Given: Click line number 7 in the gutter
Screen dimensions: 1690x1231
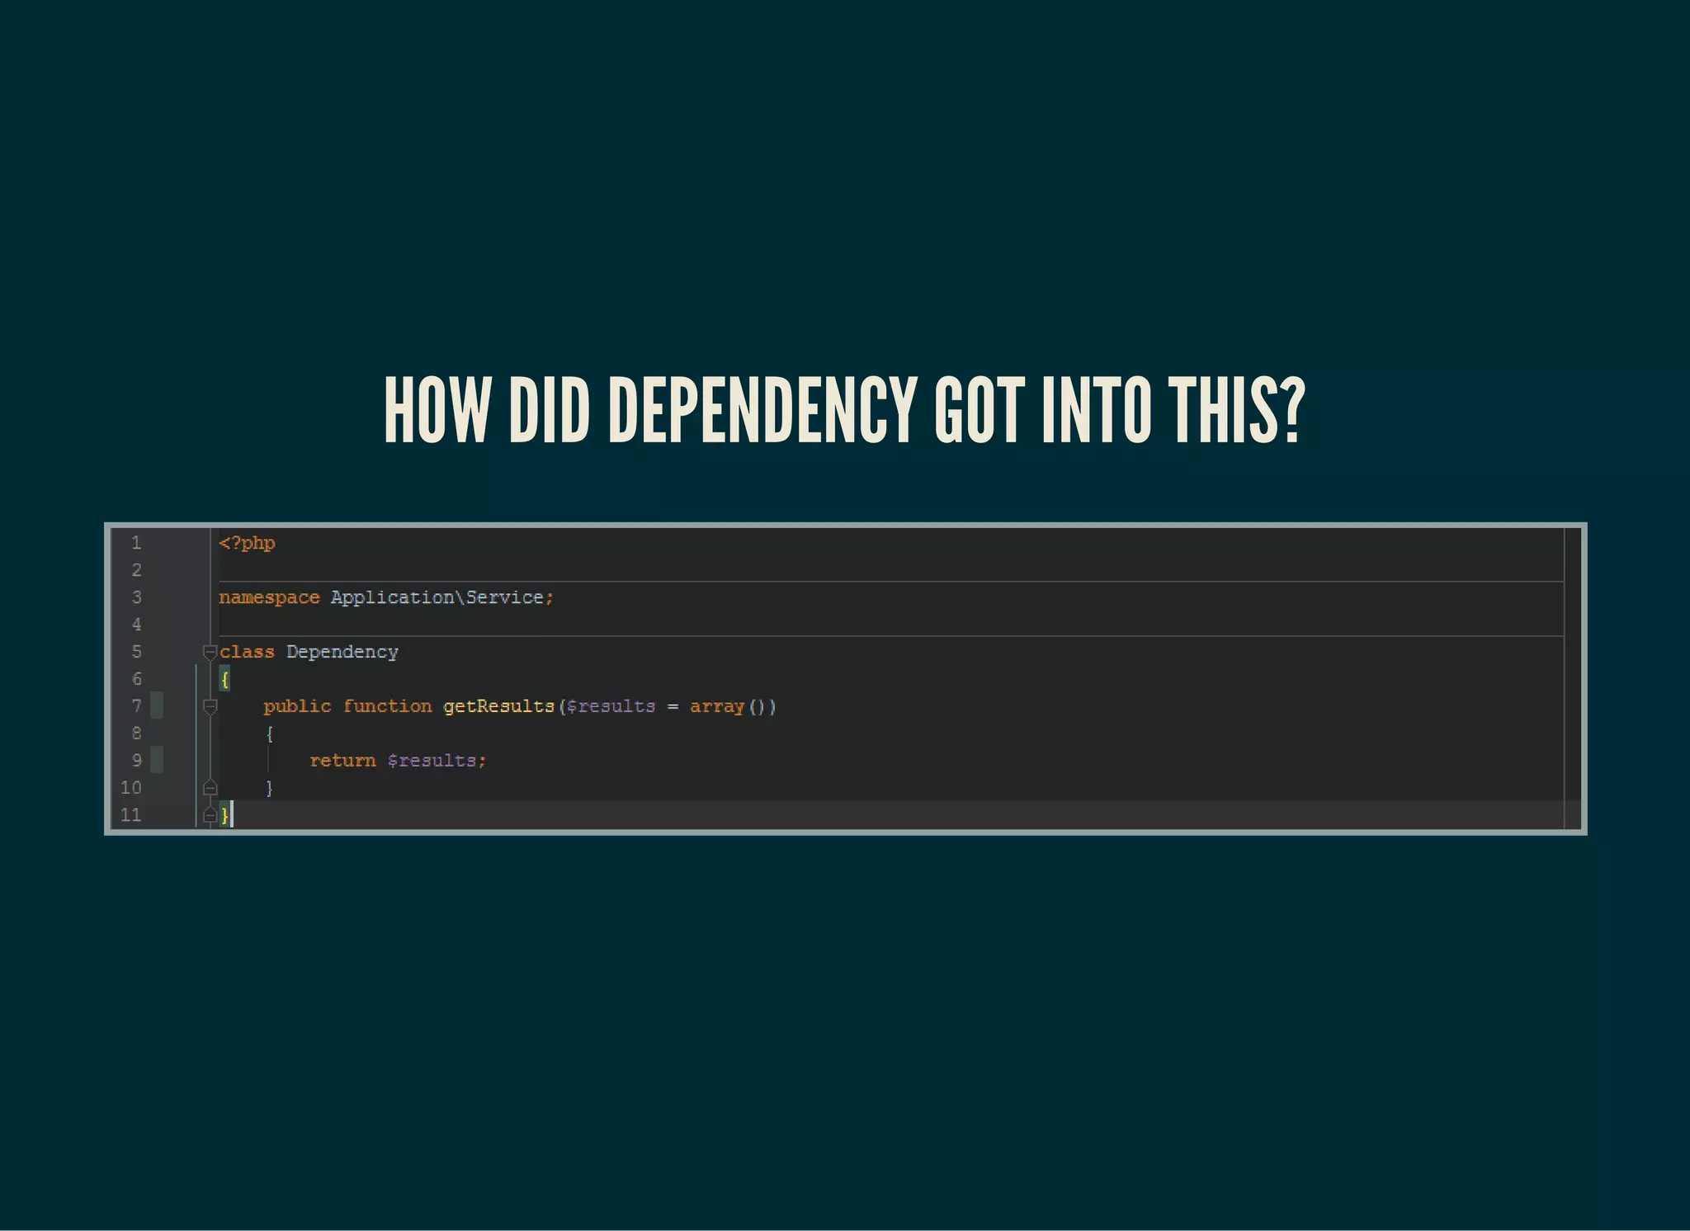Looking at the screenshot, I should (x=137, y=706).
